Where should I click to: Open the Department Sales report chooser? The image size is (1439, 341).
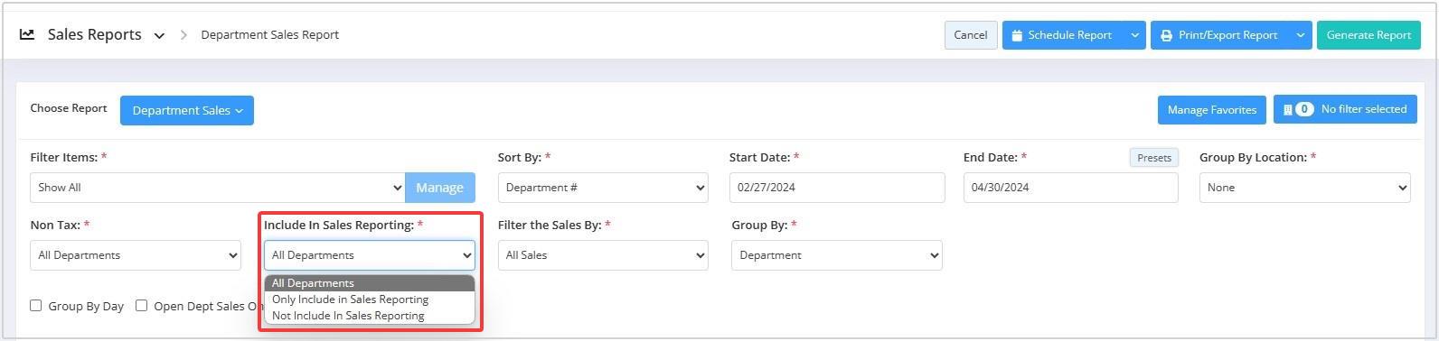(x=187, y=110)
